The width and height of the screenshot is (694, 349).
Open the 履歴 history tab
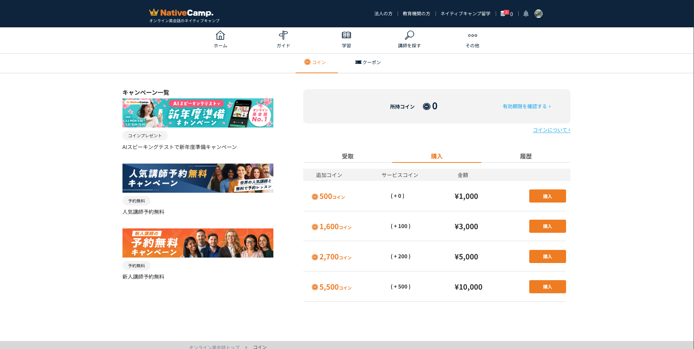tap(526, 156)
